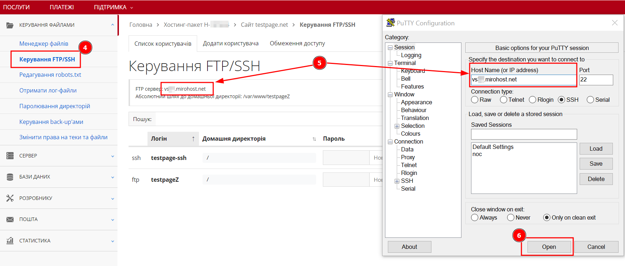Click the Save session button
The image size is (625, 266).
click(596, 164)
